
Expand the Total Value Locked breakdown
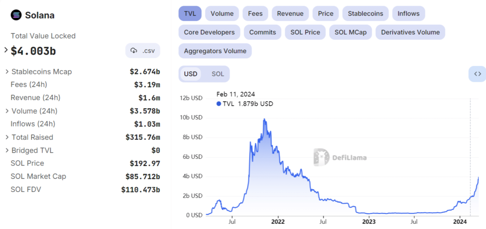pos(6,50)
